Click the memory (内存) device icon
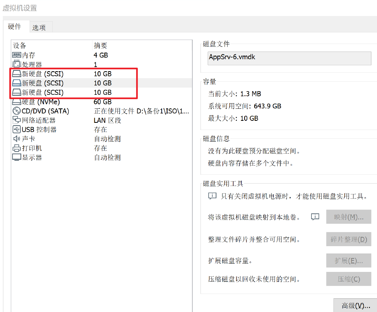This screenshot has width=377, height=312. tap(16, 55)
